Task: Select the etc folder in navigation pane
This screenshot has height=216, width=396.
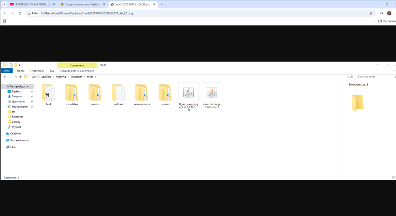Action: [x=13, y=112]
